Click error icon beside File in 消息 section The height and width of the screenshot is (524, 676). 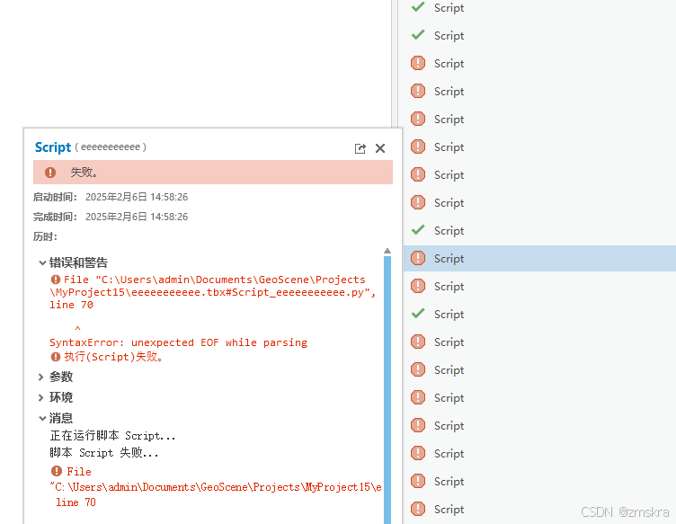click(57, 471)
